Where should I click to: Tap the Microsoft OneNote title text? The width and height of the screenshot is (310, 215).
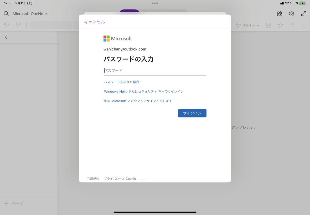[x=30, y=14]
